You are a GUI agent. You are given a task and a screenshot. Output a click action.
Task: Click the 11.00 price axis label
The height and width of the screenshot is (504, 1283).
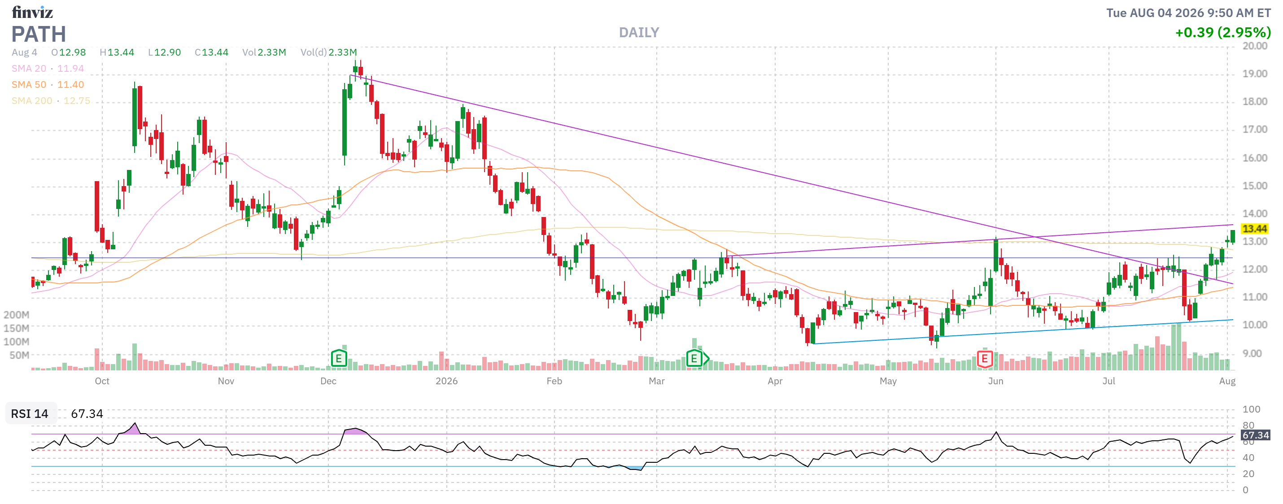point(1255,297)
